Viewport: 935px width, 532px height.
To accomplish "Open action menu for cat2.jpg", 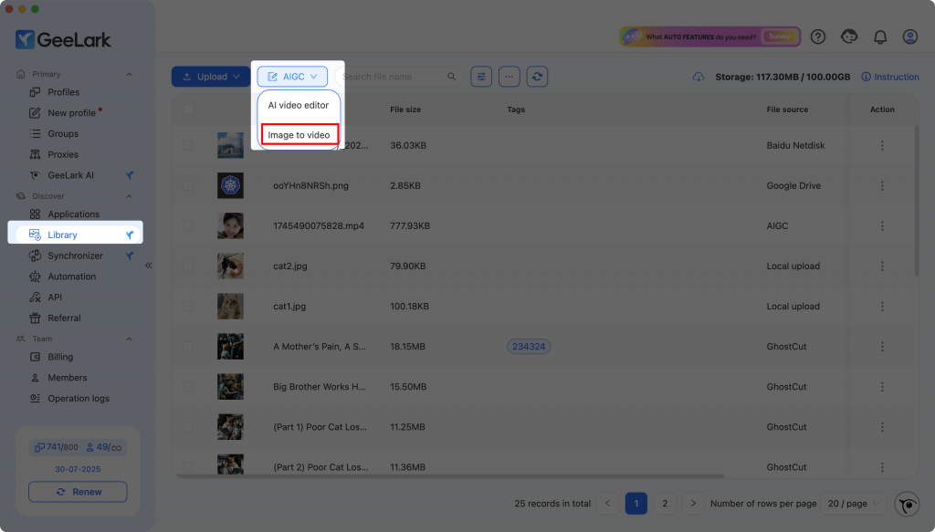I will click(x=882, y=266).
